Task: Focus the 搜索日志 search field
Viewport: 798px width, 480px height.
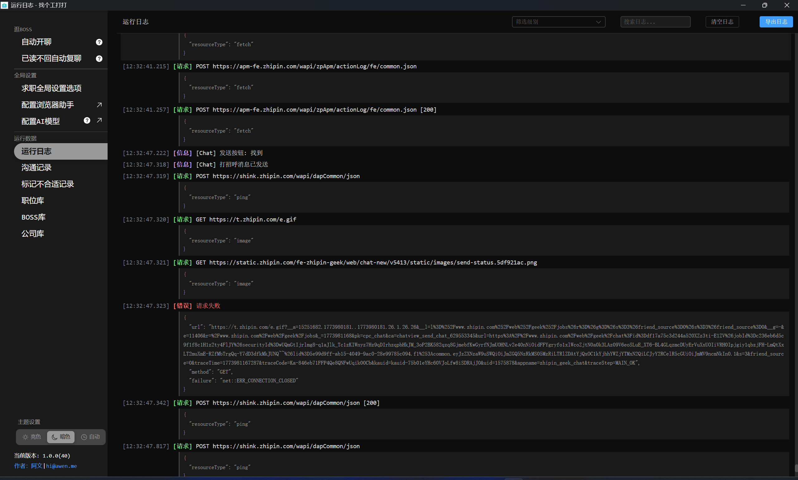Action: (x=655, y=22)
